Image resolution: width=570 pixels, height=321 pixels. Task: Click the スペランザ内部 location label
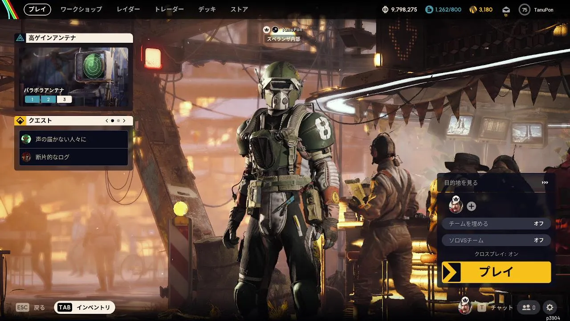pyautogui.click(x=283, y=39)
